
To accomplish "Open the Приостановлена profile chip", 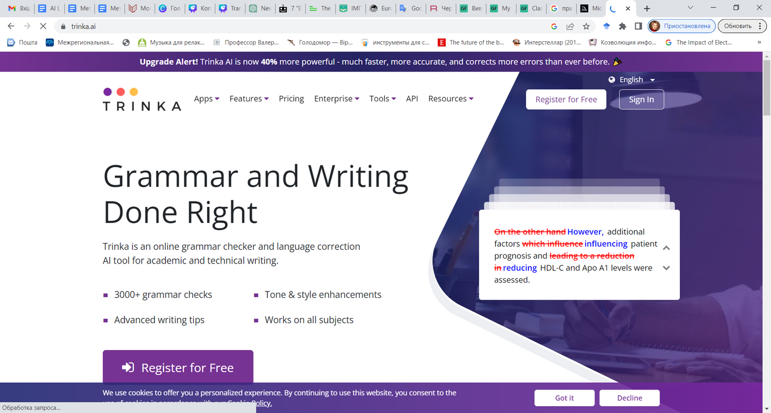I will pyautogui.click(x=682, y=26).
